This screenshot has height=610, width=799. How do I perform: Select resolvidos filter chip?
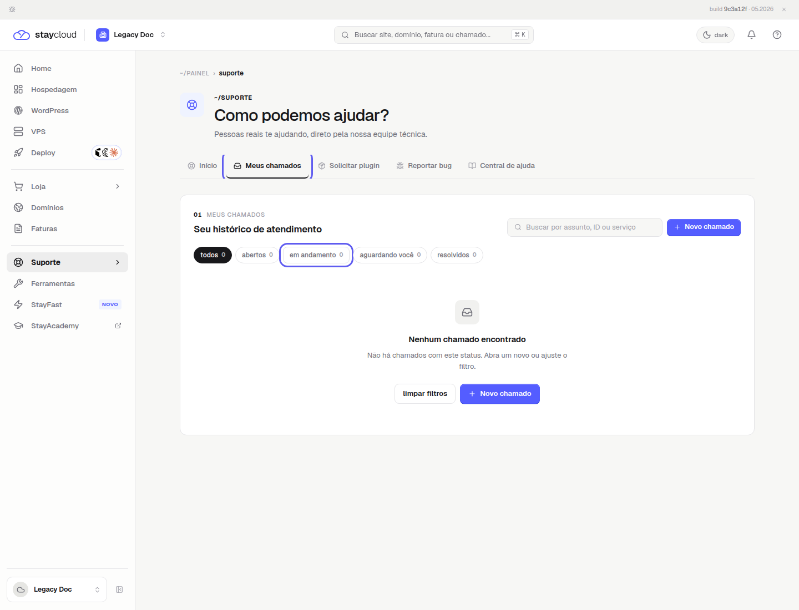457,255
